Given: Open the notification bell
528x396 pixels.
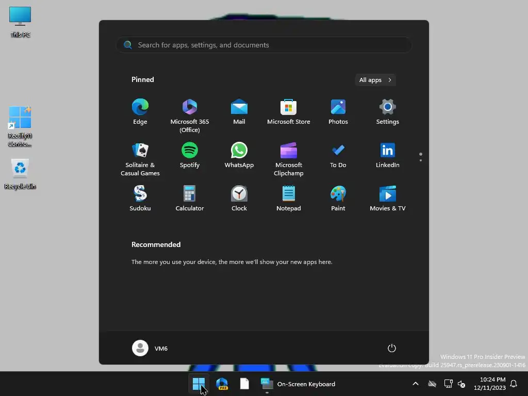Looking at the screenshot, I should click(514, 384).
